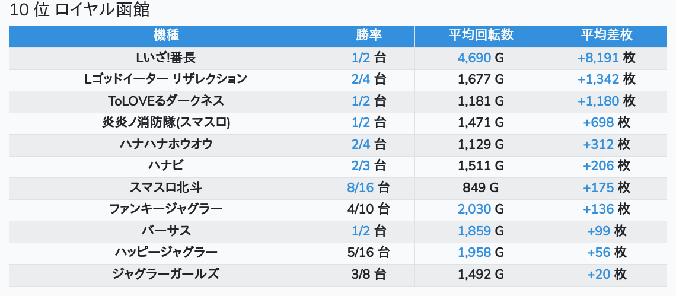
Task: Click 炎炎ノ消防隊(スマスロ) machine name
Action: [x=166, y=123]
